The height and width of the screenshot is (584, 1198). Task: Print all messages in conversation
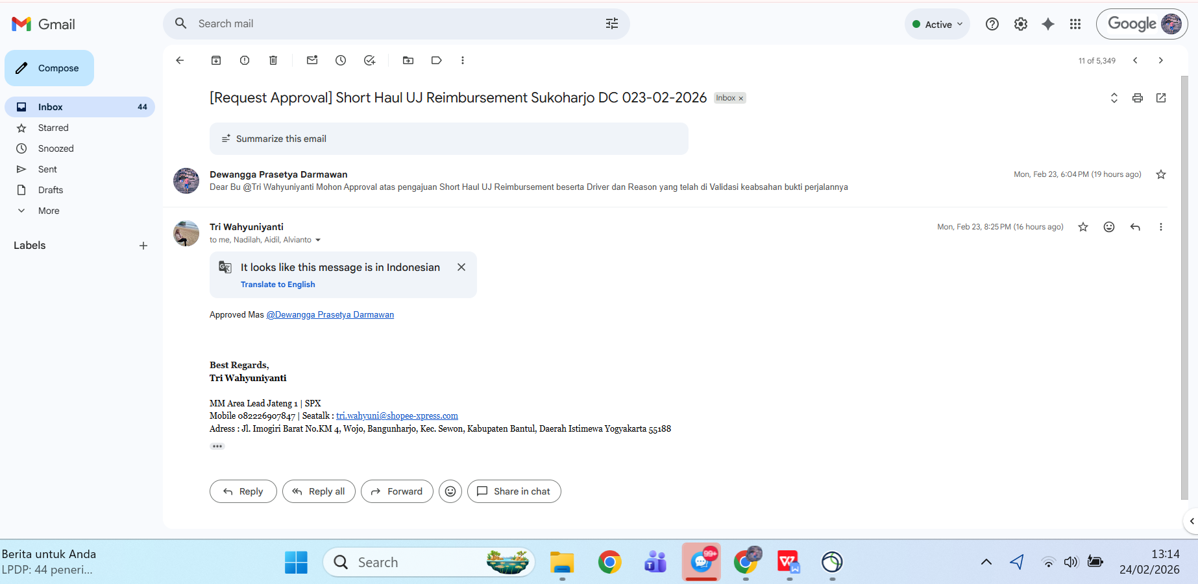pos(1138,98)
